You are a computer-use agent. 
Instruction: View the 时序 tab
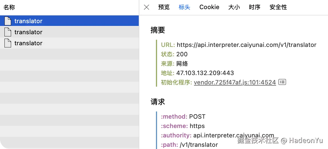coord(254,7)
